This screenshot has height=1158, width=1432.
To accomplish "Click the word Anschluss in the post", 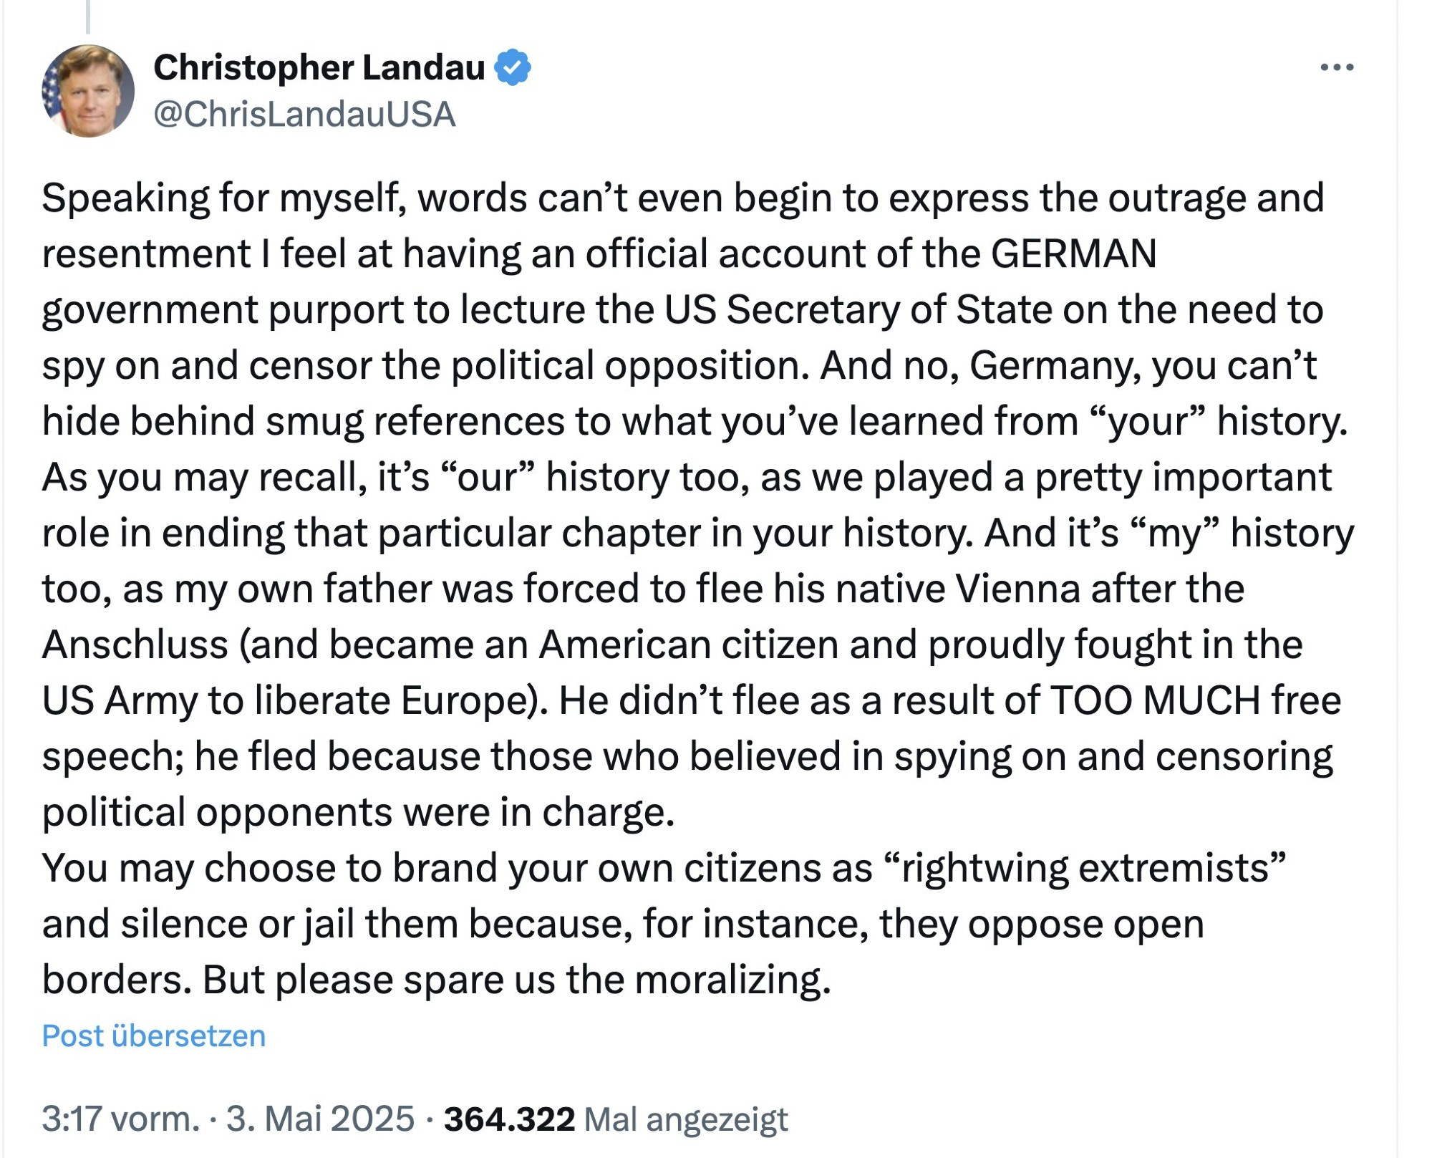I will click(x=135, y=645).
